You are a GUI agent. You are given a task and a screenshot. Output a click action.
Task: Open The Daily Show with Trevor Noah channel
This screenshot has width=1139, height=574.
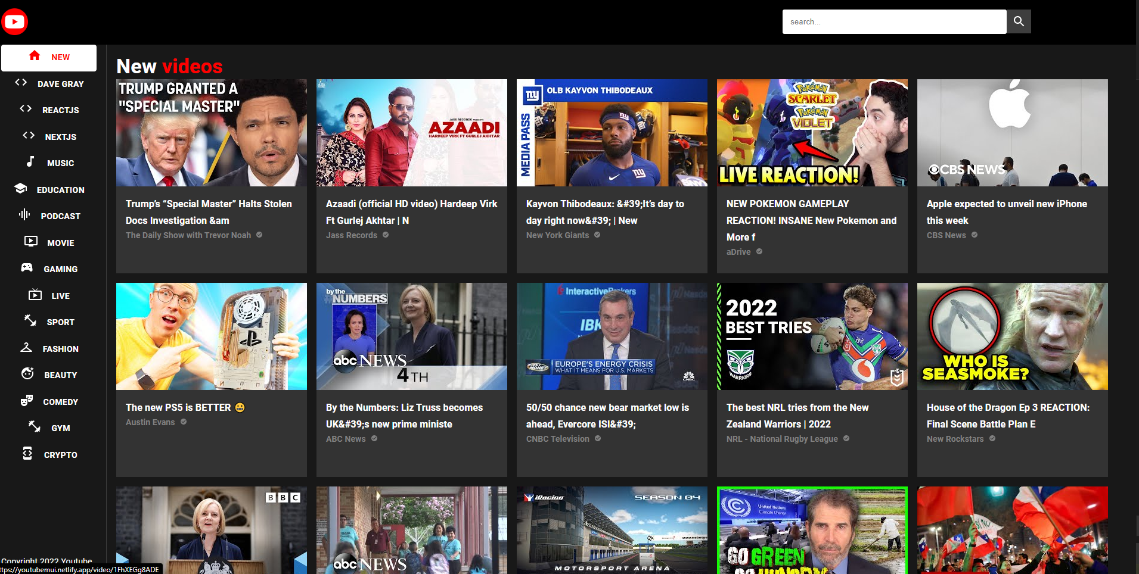click(188, 235)
